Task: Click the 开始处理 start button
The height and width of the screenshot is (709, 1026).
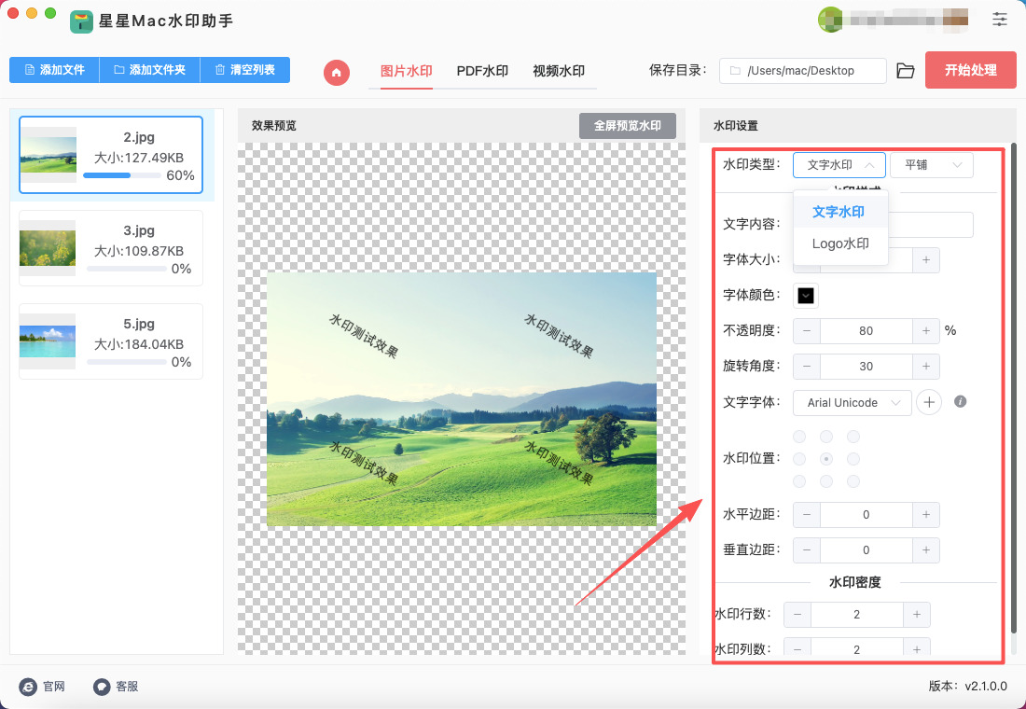Action: [x=970, y=70]
